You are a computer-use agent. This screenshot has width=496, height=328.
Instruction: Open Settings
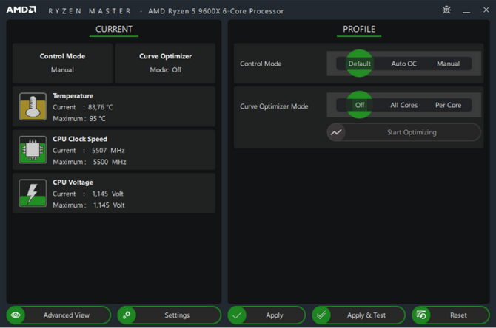[170, 315]
